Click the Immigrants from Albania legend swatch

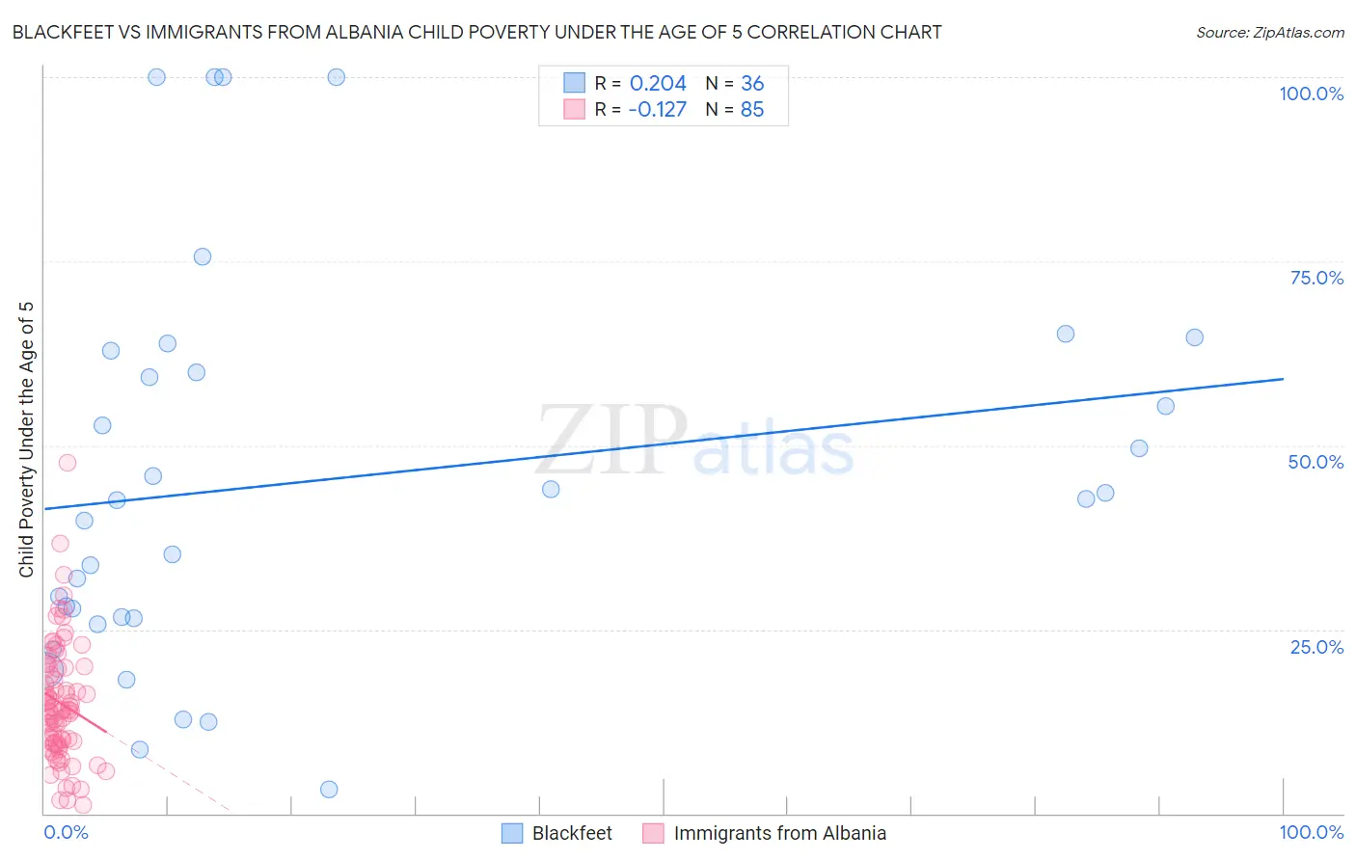coord(653,833)
